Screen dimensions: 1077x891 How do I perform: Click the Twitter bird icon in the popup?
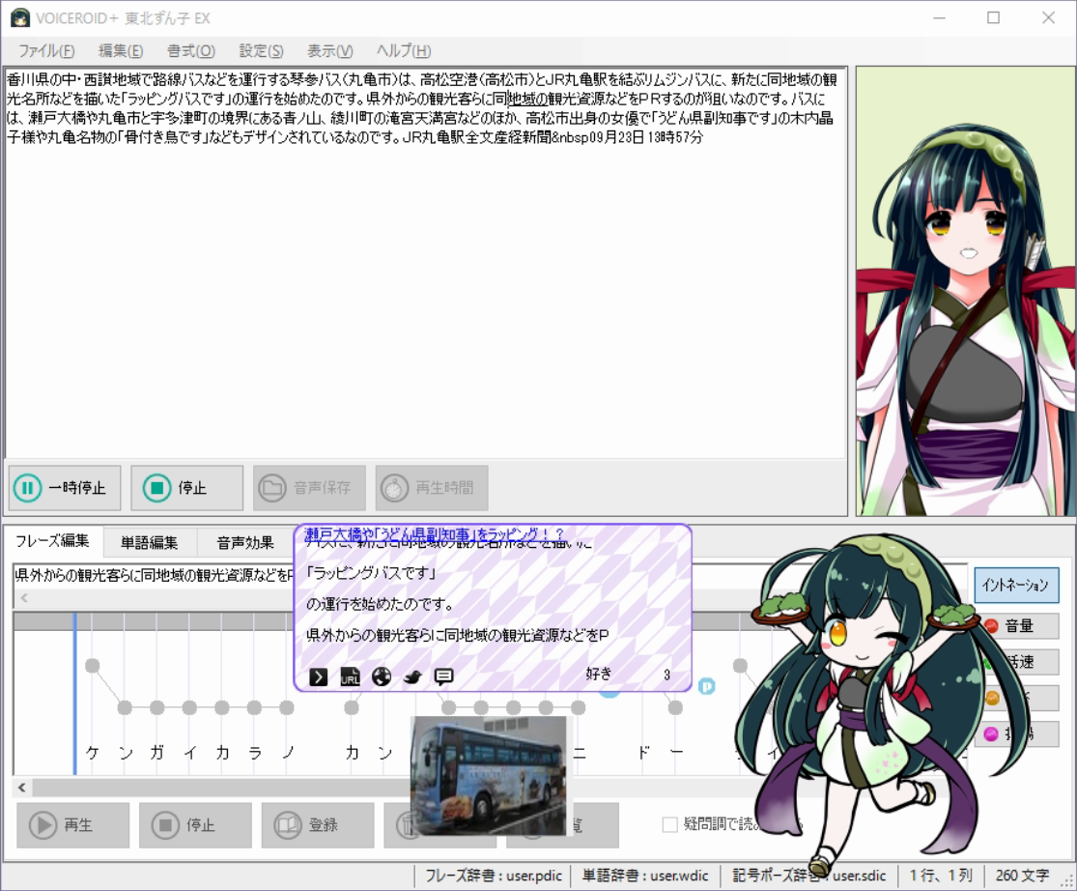(412, 676)
